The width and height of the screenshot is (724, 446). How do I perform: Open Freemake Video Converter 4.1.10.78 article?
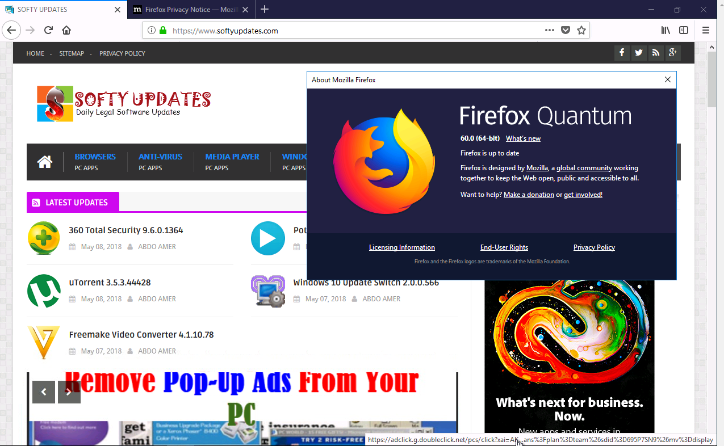[141, 335]
